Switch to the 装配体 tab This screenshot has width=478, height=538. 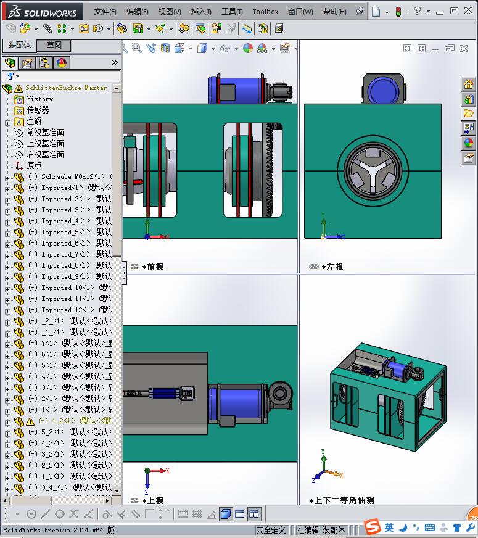20,45
